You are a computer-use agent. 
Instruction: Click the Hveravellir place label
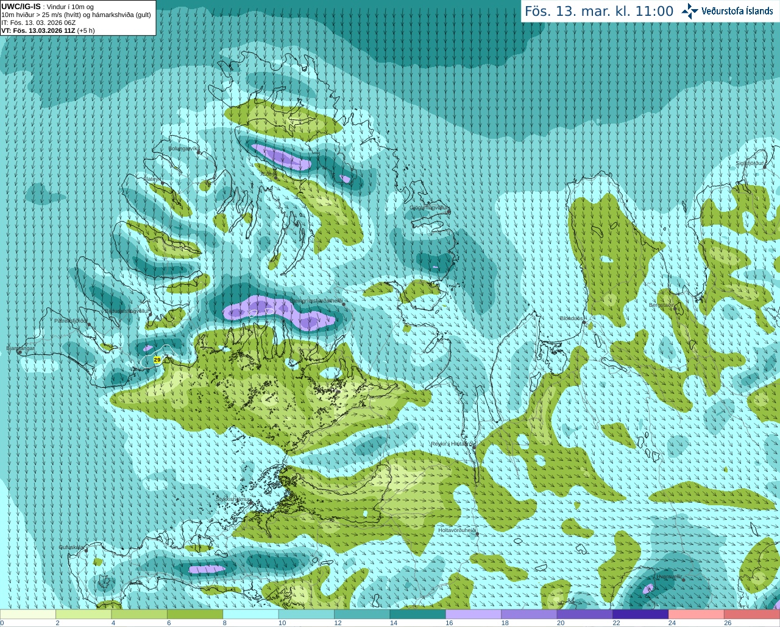point(668,576)
